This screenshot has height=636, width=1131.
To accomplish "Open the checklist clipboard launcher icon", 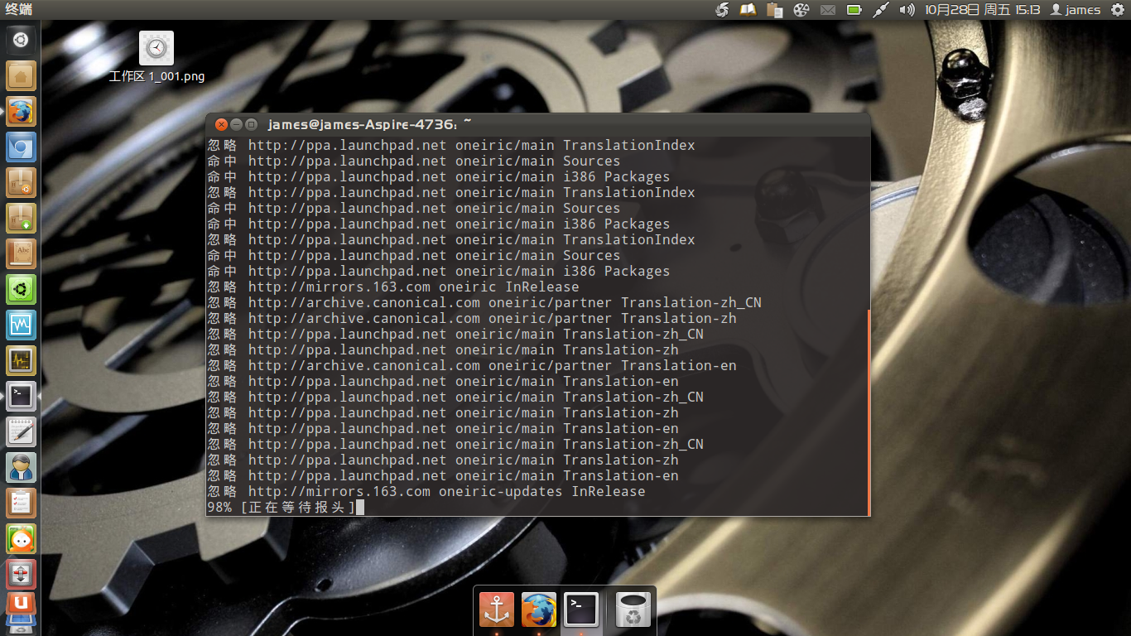I will click(x=21, y=503).
